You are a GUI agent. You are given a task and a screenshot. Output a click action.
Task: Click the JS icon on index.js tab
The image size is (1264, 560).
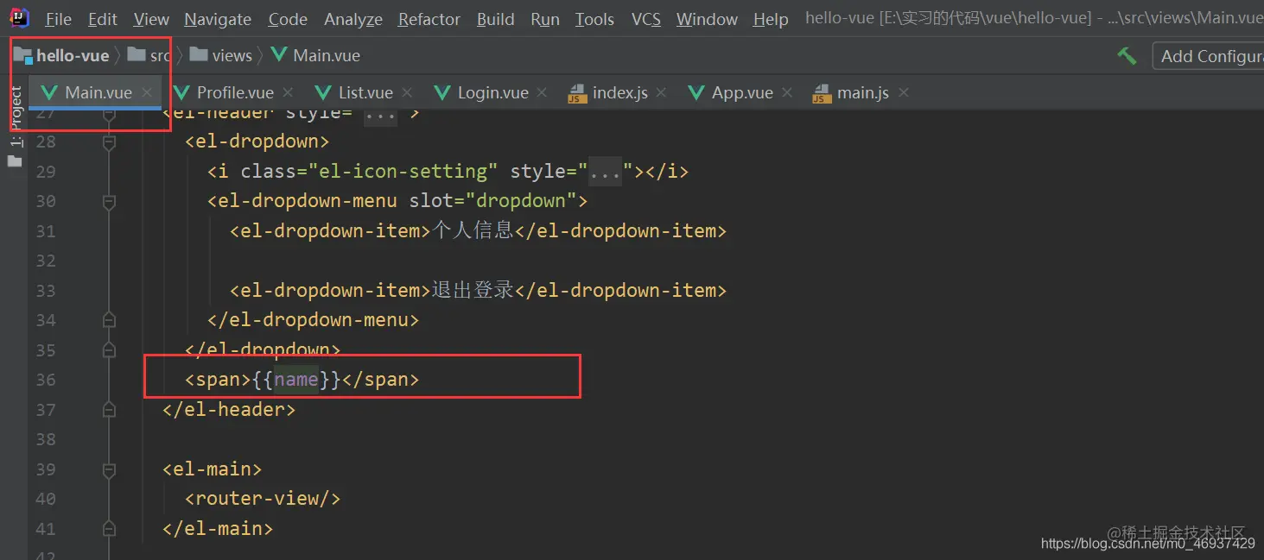pyautogui.click(x=577, y=93)
